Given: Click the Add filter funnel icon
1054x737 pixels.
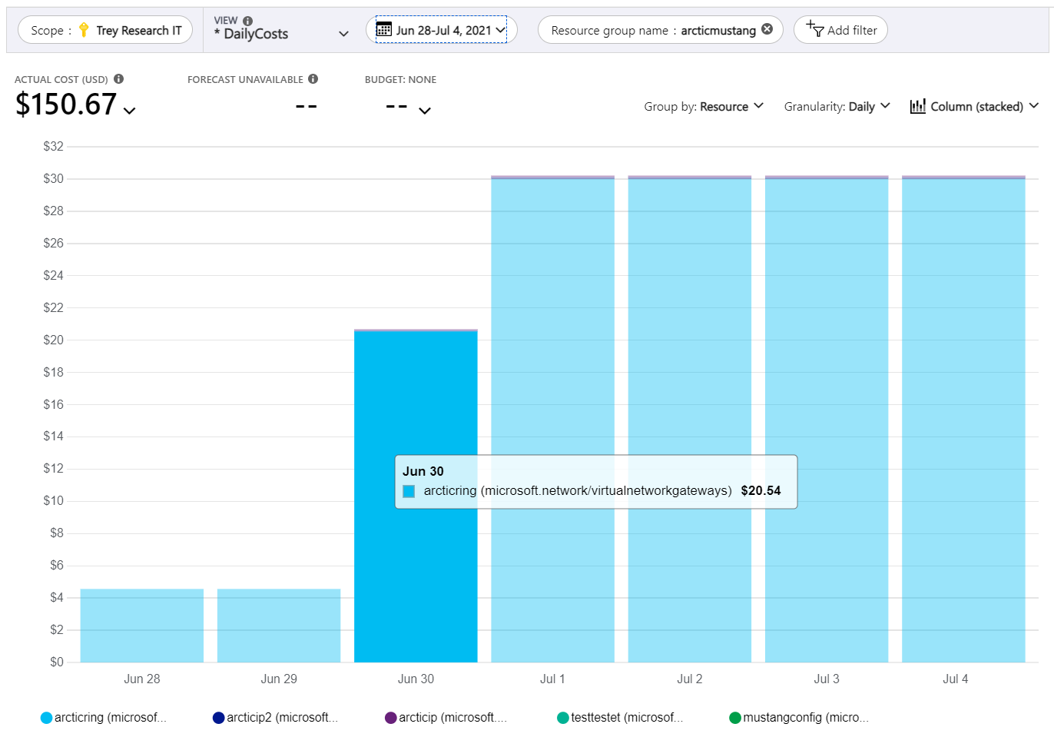Looking at the screenshot, I should click(x=815, y=30).
